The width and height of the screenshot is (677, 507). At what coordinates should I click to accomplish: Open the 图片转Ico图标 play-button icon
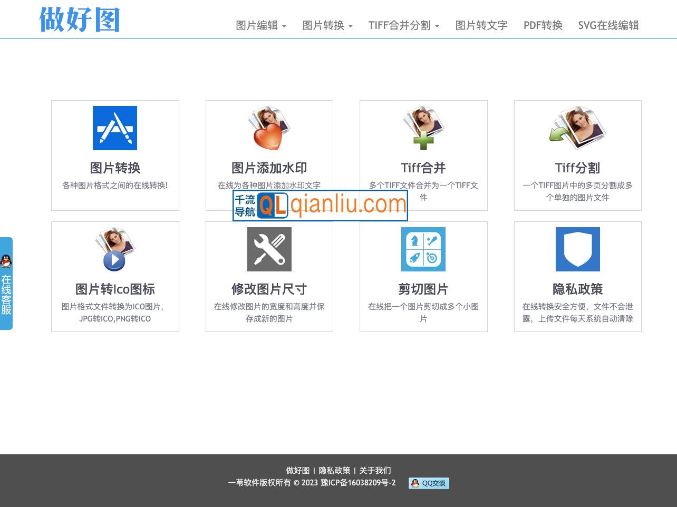[x=115, y=249]
